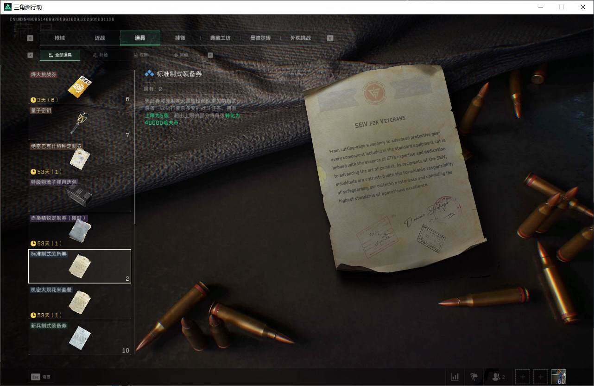Screen dimensions: 594x386
Task: Open the friends list icon
Action: pyautogui.click(x=498, y=377)
